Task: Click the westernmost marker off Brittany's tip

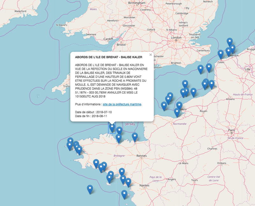Action: click(69, 146)
